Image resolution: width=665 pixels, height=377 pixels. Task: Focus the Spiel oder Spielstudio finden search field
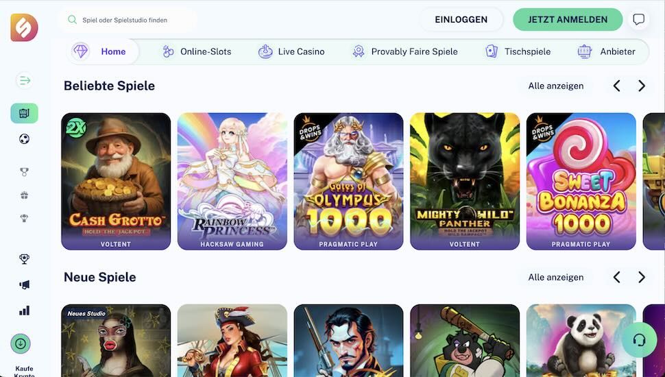point(128,20)
